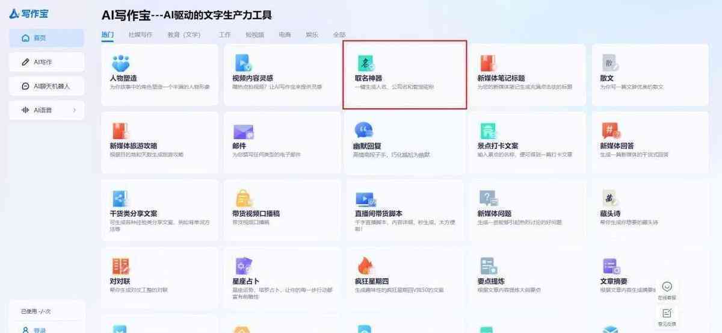The width and height of the screenshot is (722, 333).
Task: Open AI写作 in the sidebar
Action: [46, 62]
